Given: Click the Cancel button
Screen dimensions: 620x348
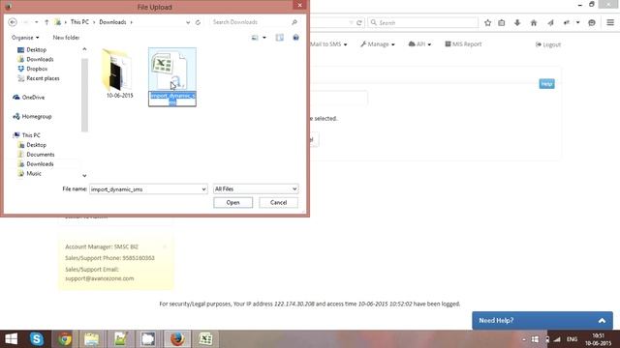Looking at the screenshot, I should point(278,202).
